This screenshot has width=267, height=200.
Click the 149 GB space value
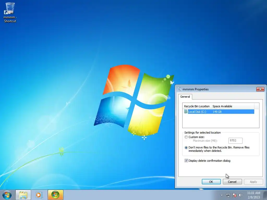click(x=217, y=112)
